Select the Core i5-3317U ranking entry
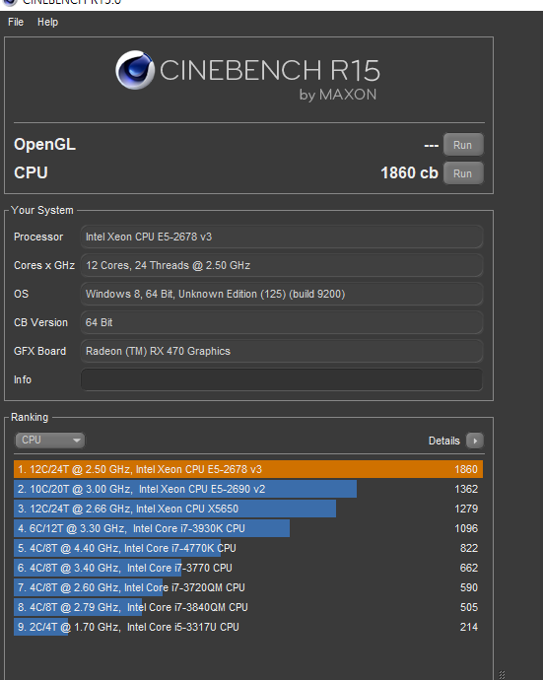543x680 pixels. tap(248, 627)
